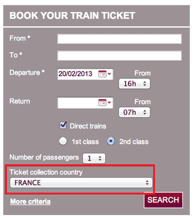Click arrows on the FRANCE country selector
Screen dimensions: 194x218
point(147,183)
